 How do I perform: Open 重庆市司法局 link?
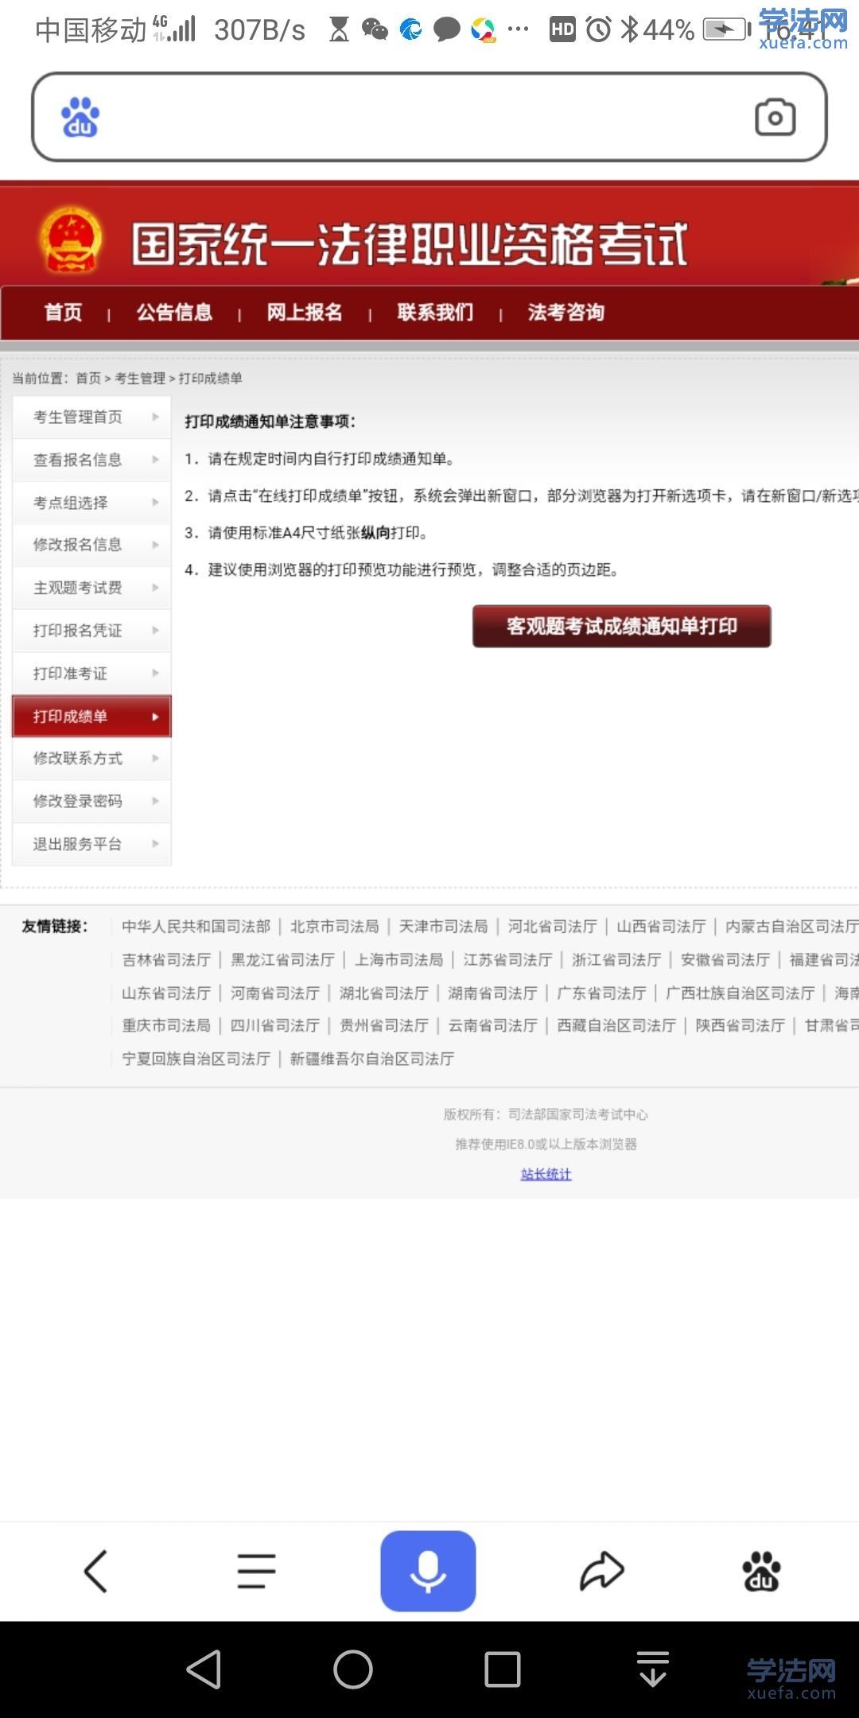[166, 1026]
